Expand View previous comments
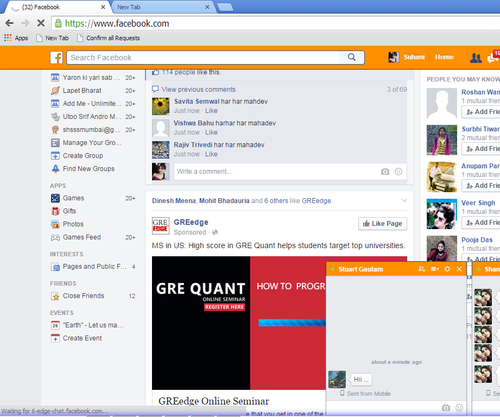This screenshot has width=500, height=417. pyautogui.click(x=201, y=89)
